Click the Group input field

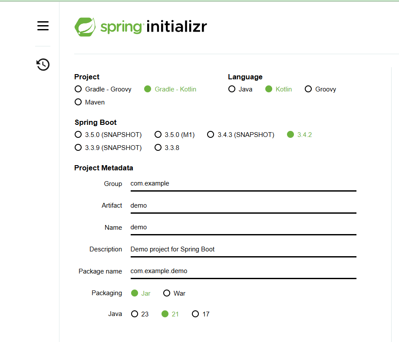tap(243, 183)
